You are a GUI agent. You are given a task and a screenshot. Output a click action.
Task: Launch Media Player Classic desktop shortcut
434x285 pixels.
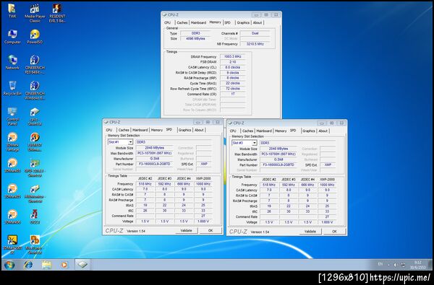coord(35,13)
